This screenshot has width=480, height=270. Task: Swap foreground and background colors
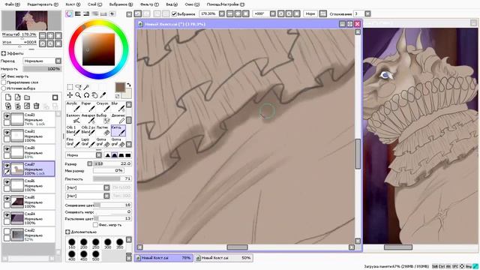coord(129,85)
